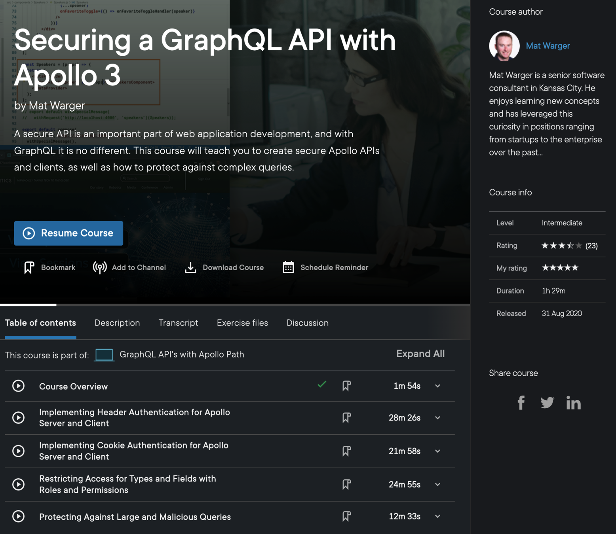Click the Bookmark icon below Resume Course
Viewport: 616px width, 534px height.
point(29,268)
